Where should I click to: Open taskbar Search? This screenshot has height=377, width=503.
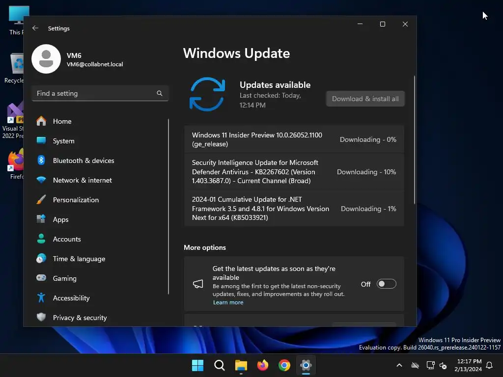[x=220, y=365]
